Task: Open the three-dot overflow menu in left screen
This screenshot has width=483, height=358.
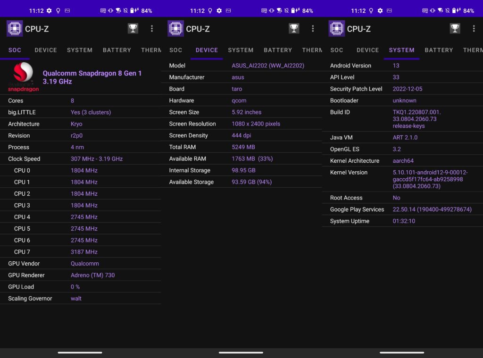Action: coord(152,29)
